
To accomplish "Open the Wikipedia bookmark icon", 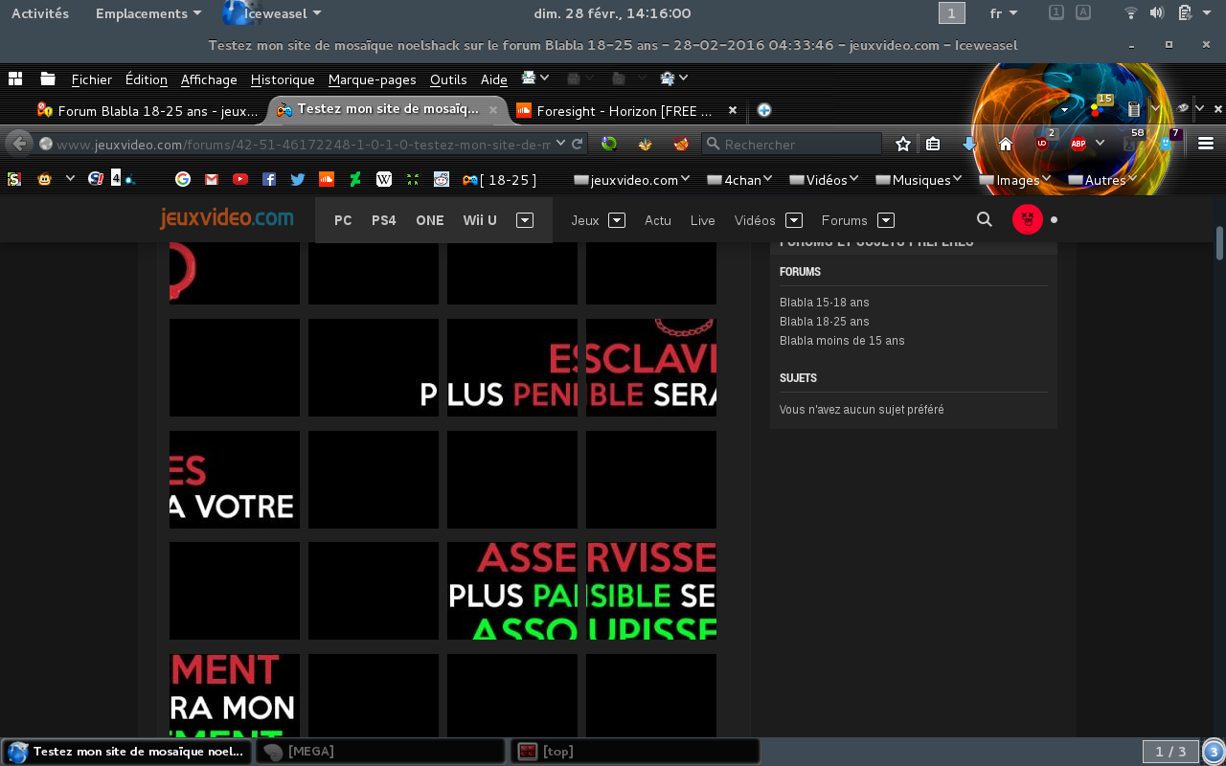I will 384,179.
